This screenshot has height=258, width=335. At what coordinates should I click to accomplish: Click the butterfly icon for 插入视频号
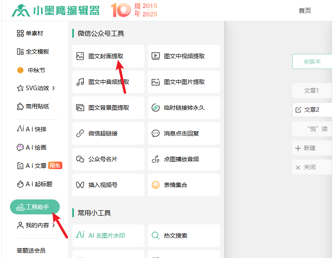coord(80,185)
